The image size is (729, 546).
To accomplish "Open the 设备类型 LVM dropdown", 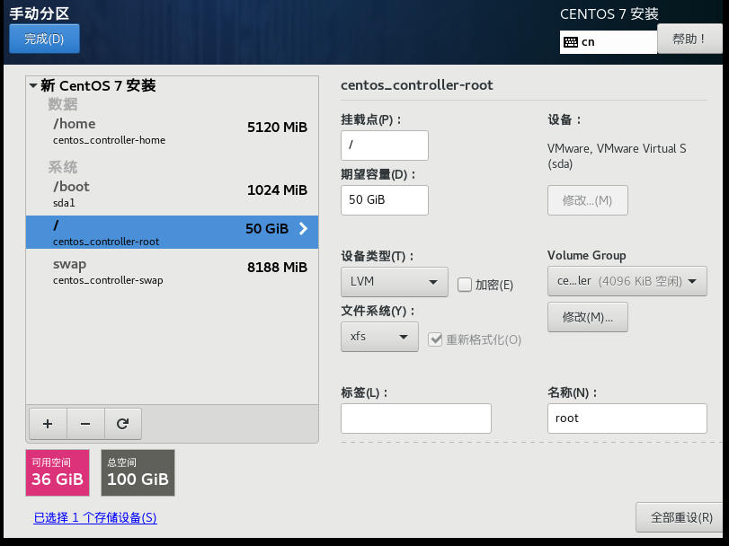I will pyautogui.click(x=395, y=282).
